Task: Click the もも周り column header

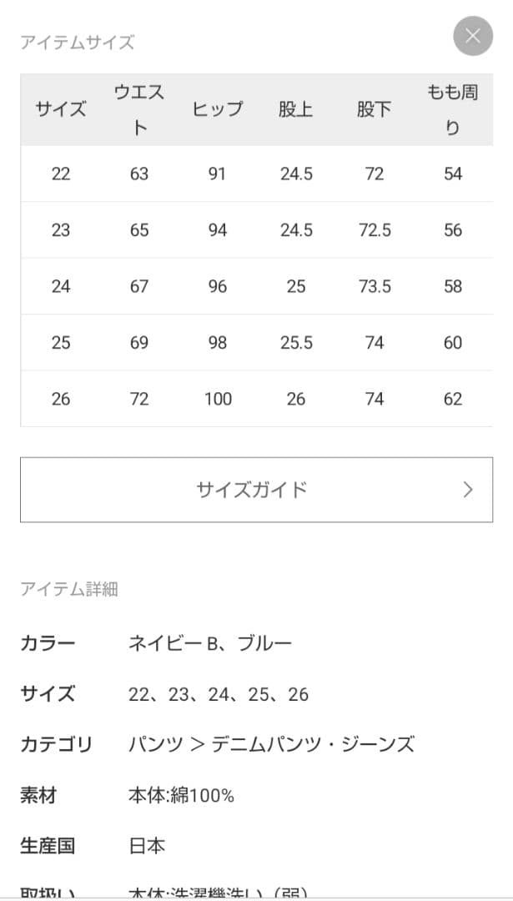Action: [451, 108]
